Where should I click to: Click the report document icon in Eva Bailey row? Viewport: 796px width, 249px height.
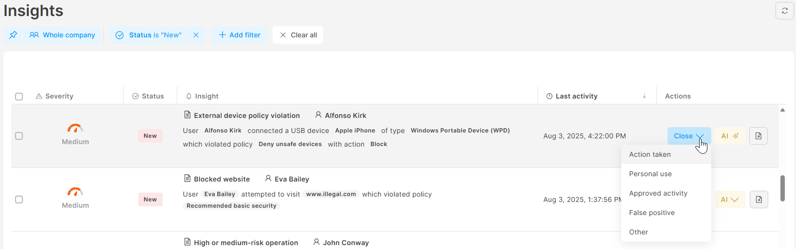759,199
